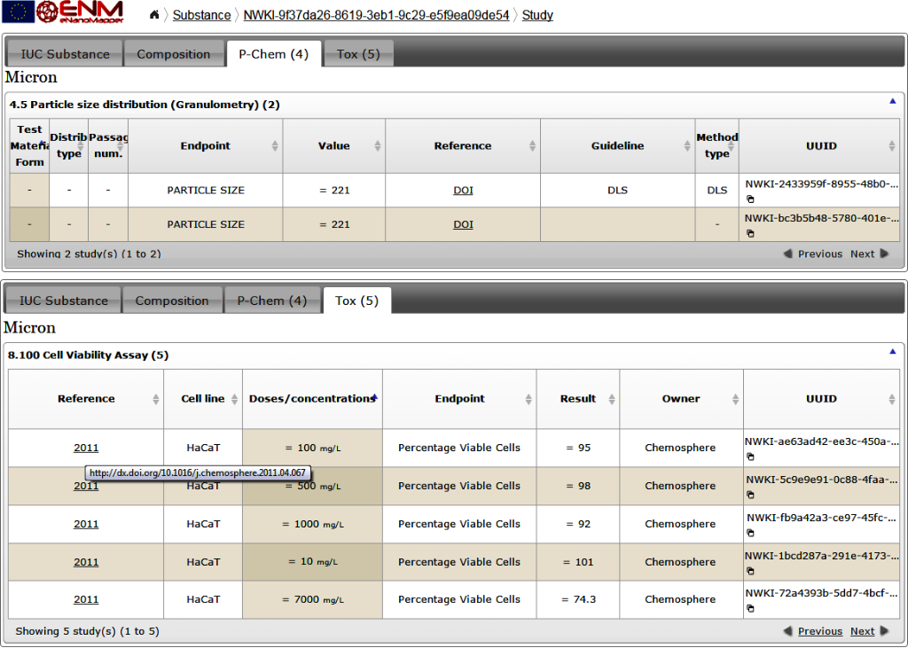Click the home icon in breadcrumb

(x=154, y=15)
